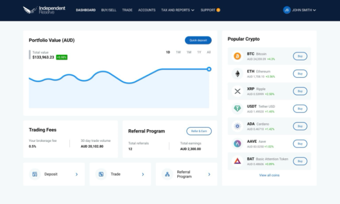Viewport: 340px width, 204px height.
Task: Select the 1M chart range
Action: [x=189, y=52]
